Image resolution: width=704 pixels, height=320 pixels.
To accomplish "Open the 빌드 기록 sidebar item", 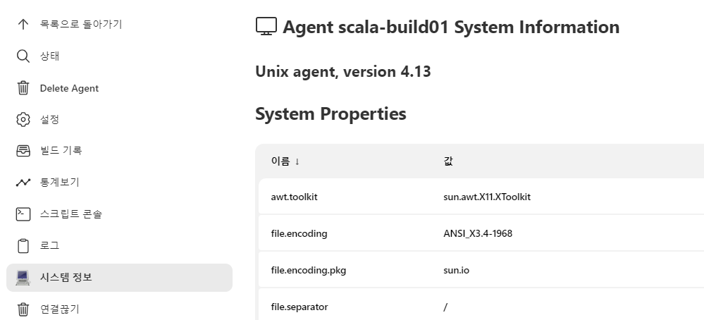I will tap(119, 151).
